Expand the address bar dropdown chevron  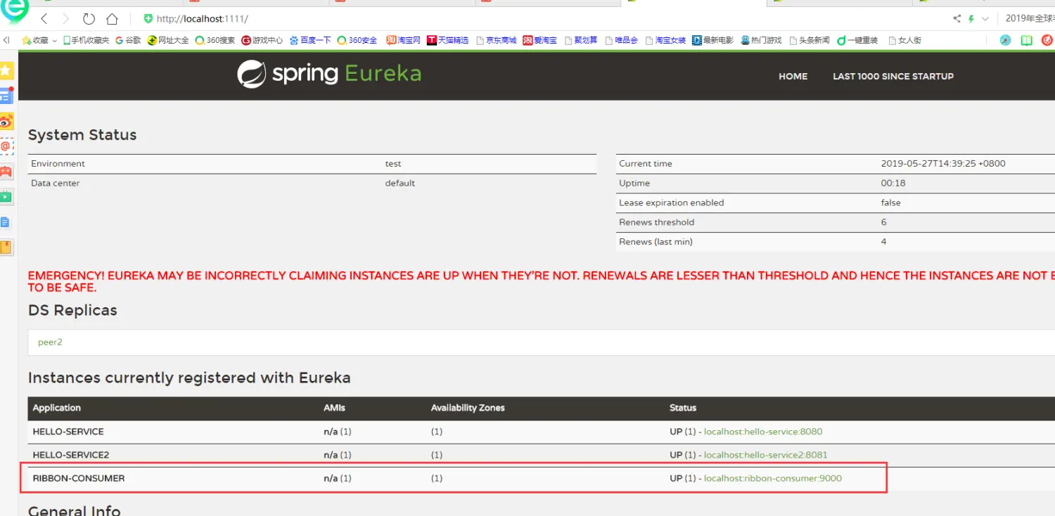coord(985,19)
